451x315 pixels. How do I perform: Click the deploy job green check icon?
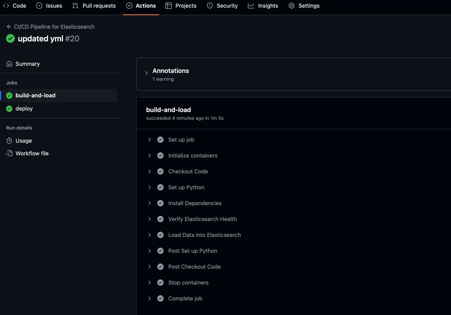click(9, 108)
